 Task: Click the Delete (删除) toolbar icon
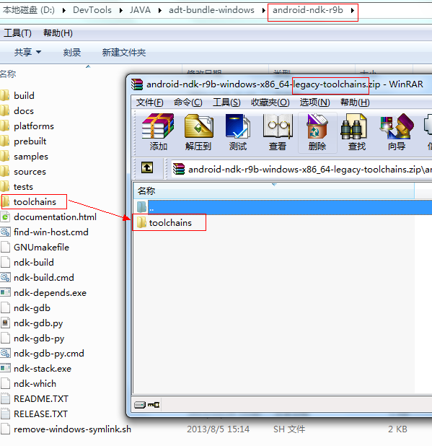(x=317, y=131)
